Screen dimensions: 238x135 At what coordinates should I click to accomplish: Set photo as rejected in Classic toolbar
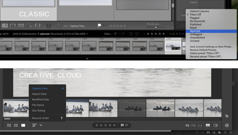click(x=104, y=25)
